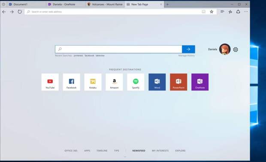Open the Manage History link
Screen dimensions: 266x162
[186, 56]
